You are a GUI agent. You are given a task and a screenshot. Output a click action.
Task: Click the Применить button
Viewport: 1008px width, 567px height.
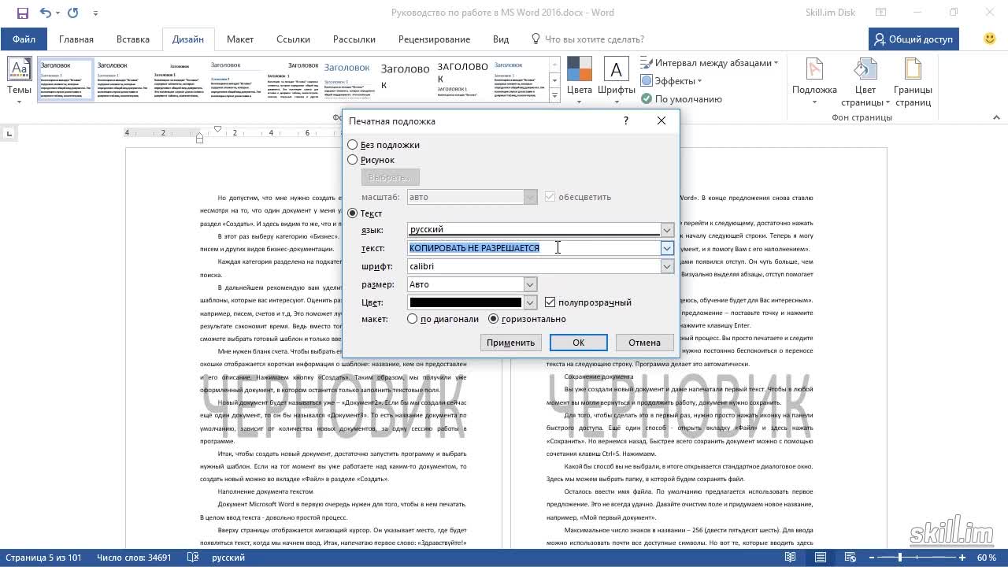(x=510, y=343)
